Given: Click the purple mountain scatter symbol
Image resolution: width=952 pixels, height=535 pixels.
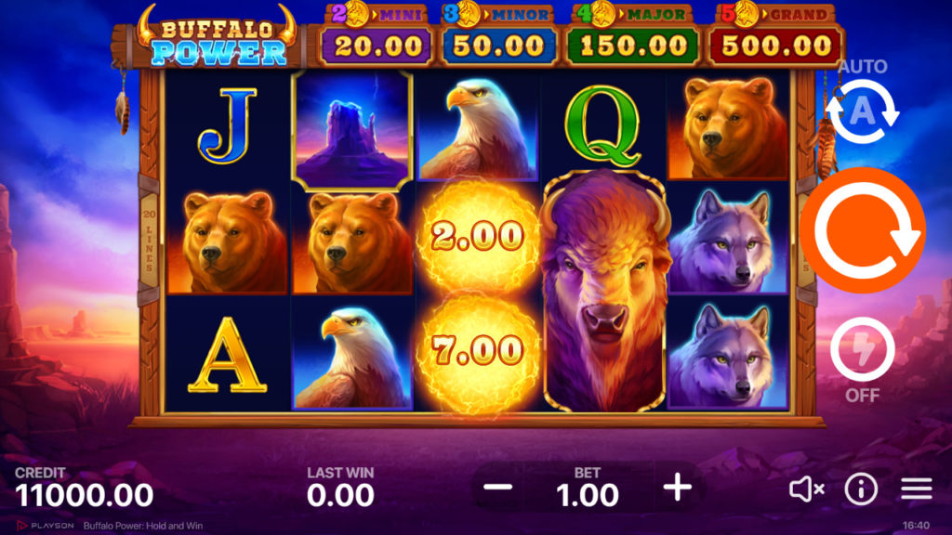Looking at the screenshot, I should pos(352,130).
